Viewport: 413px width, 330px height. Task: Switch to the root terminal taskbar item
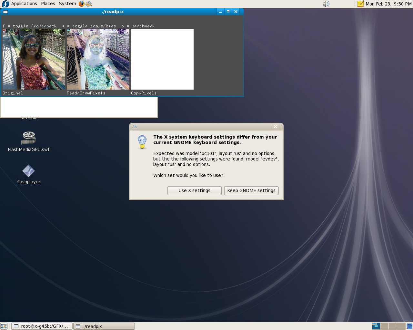42,326
